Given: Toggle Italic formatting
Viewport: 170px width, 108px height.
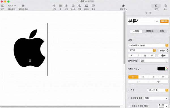Looking at the screenshot, I should pos(138,55).
